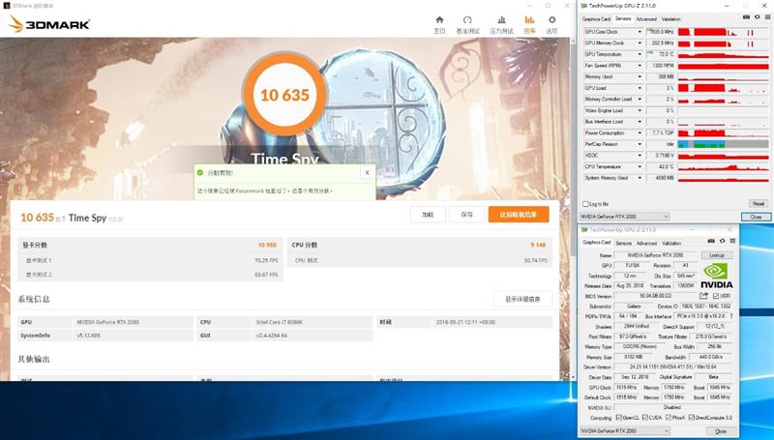Open the GPU Core Clock sensor dropdown
Screen dimensions: 774x440
pos(640,32)
